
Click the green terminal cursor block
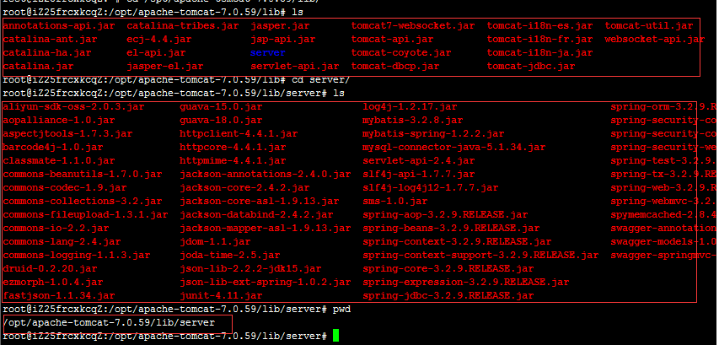(336, 336)
